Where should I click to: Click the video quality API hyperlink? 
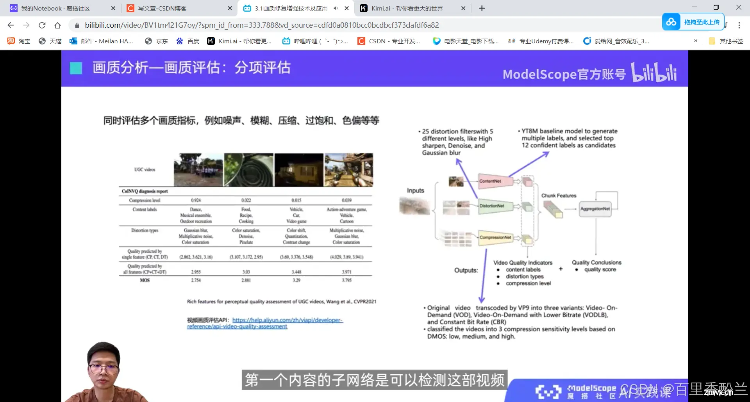265,323
